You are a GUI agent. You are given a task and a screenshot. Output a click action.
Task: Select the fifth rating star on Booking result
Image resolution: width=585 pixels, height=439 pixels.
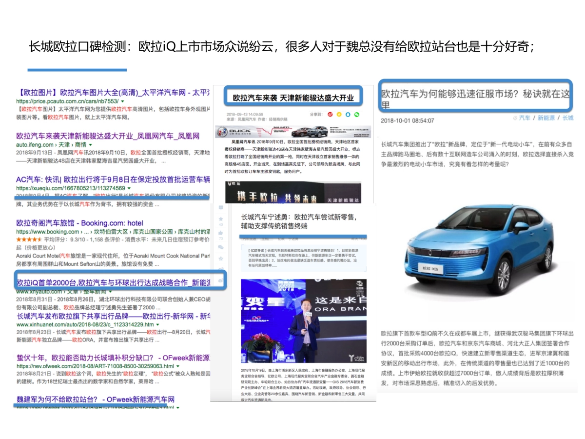(x=39, y=239)
